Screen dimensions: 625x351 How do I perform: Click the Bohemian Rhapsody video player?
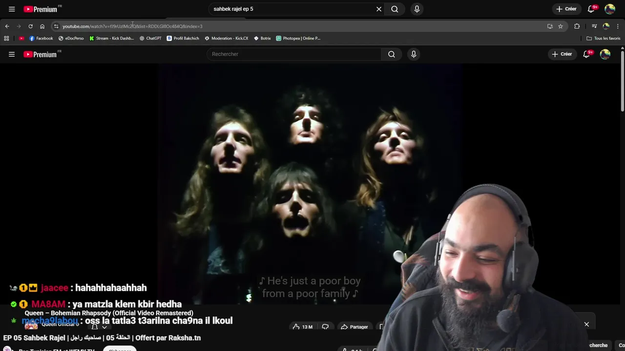point(310,185)
